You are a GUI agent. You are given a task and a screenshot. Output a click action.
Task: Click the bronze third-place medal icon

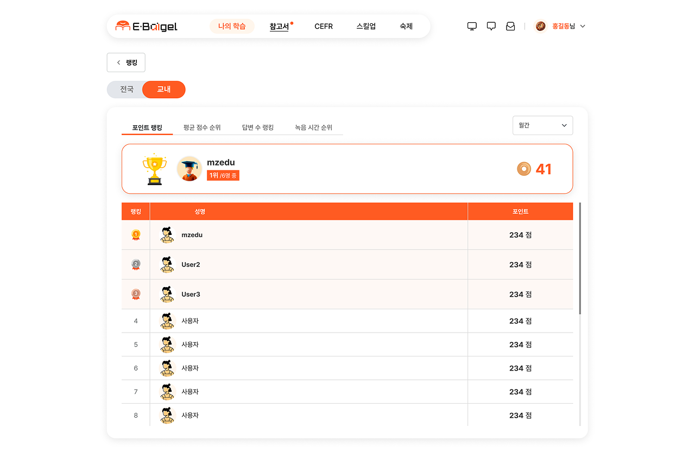(x=136, y=294)
